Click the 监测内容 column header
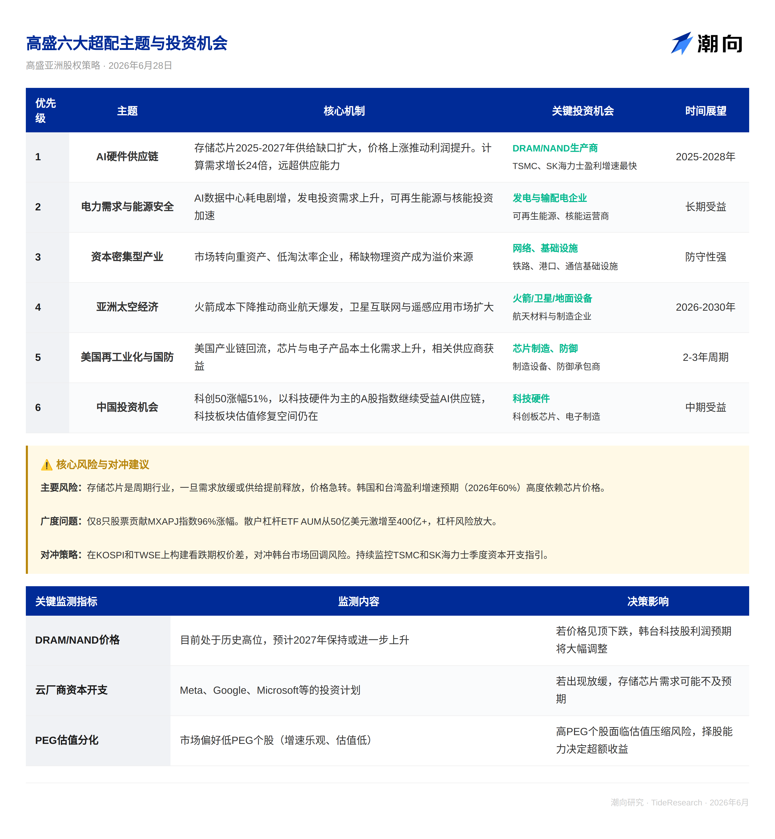This screenshot has width=775, height=839. click(x=359, y=601)
